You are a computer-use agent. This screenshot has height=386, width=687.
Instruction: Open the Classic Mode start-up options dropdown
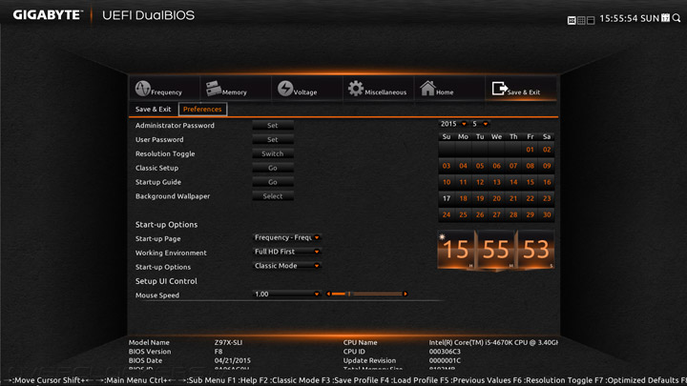pyautogui.click(x=287, y=266)
